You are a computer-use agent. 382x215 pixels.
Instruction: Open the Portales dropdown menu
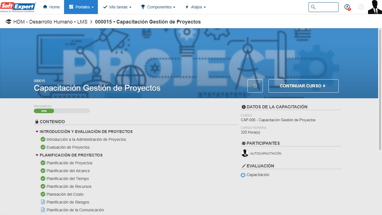coord(81,7)
